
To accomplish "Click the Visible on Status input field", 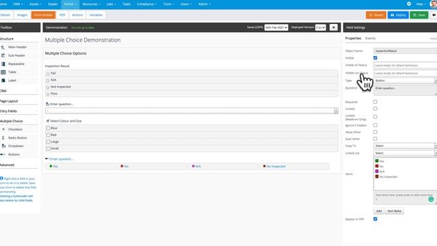I will click(x=405, y=66).
